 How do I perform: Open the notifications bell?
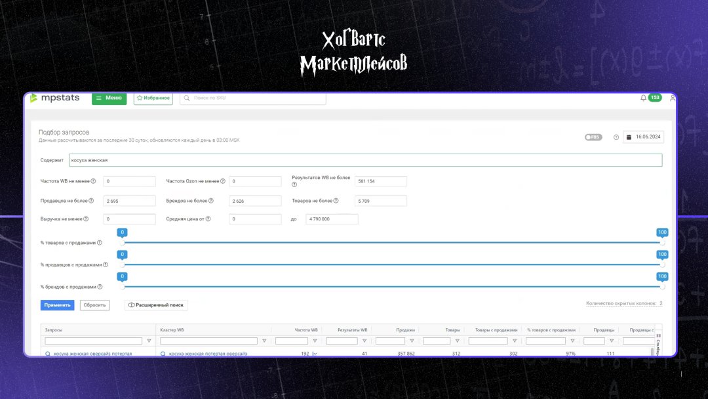643,98
